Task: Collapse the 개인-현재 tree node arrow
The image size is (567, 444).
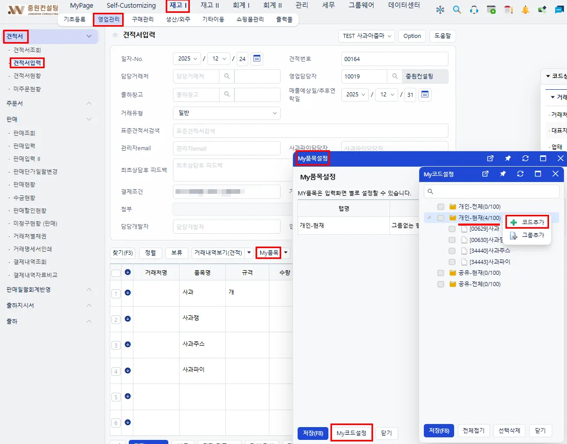Action: (x=429, y=218)
